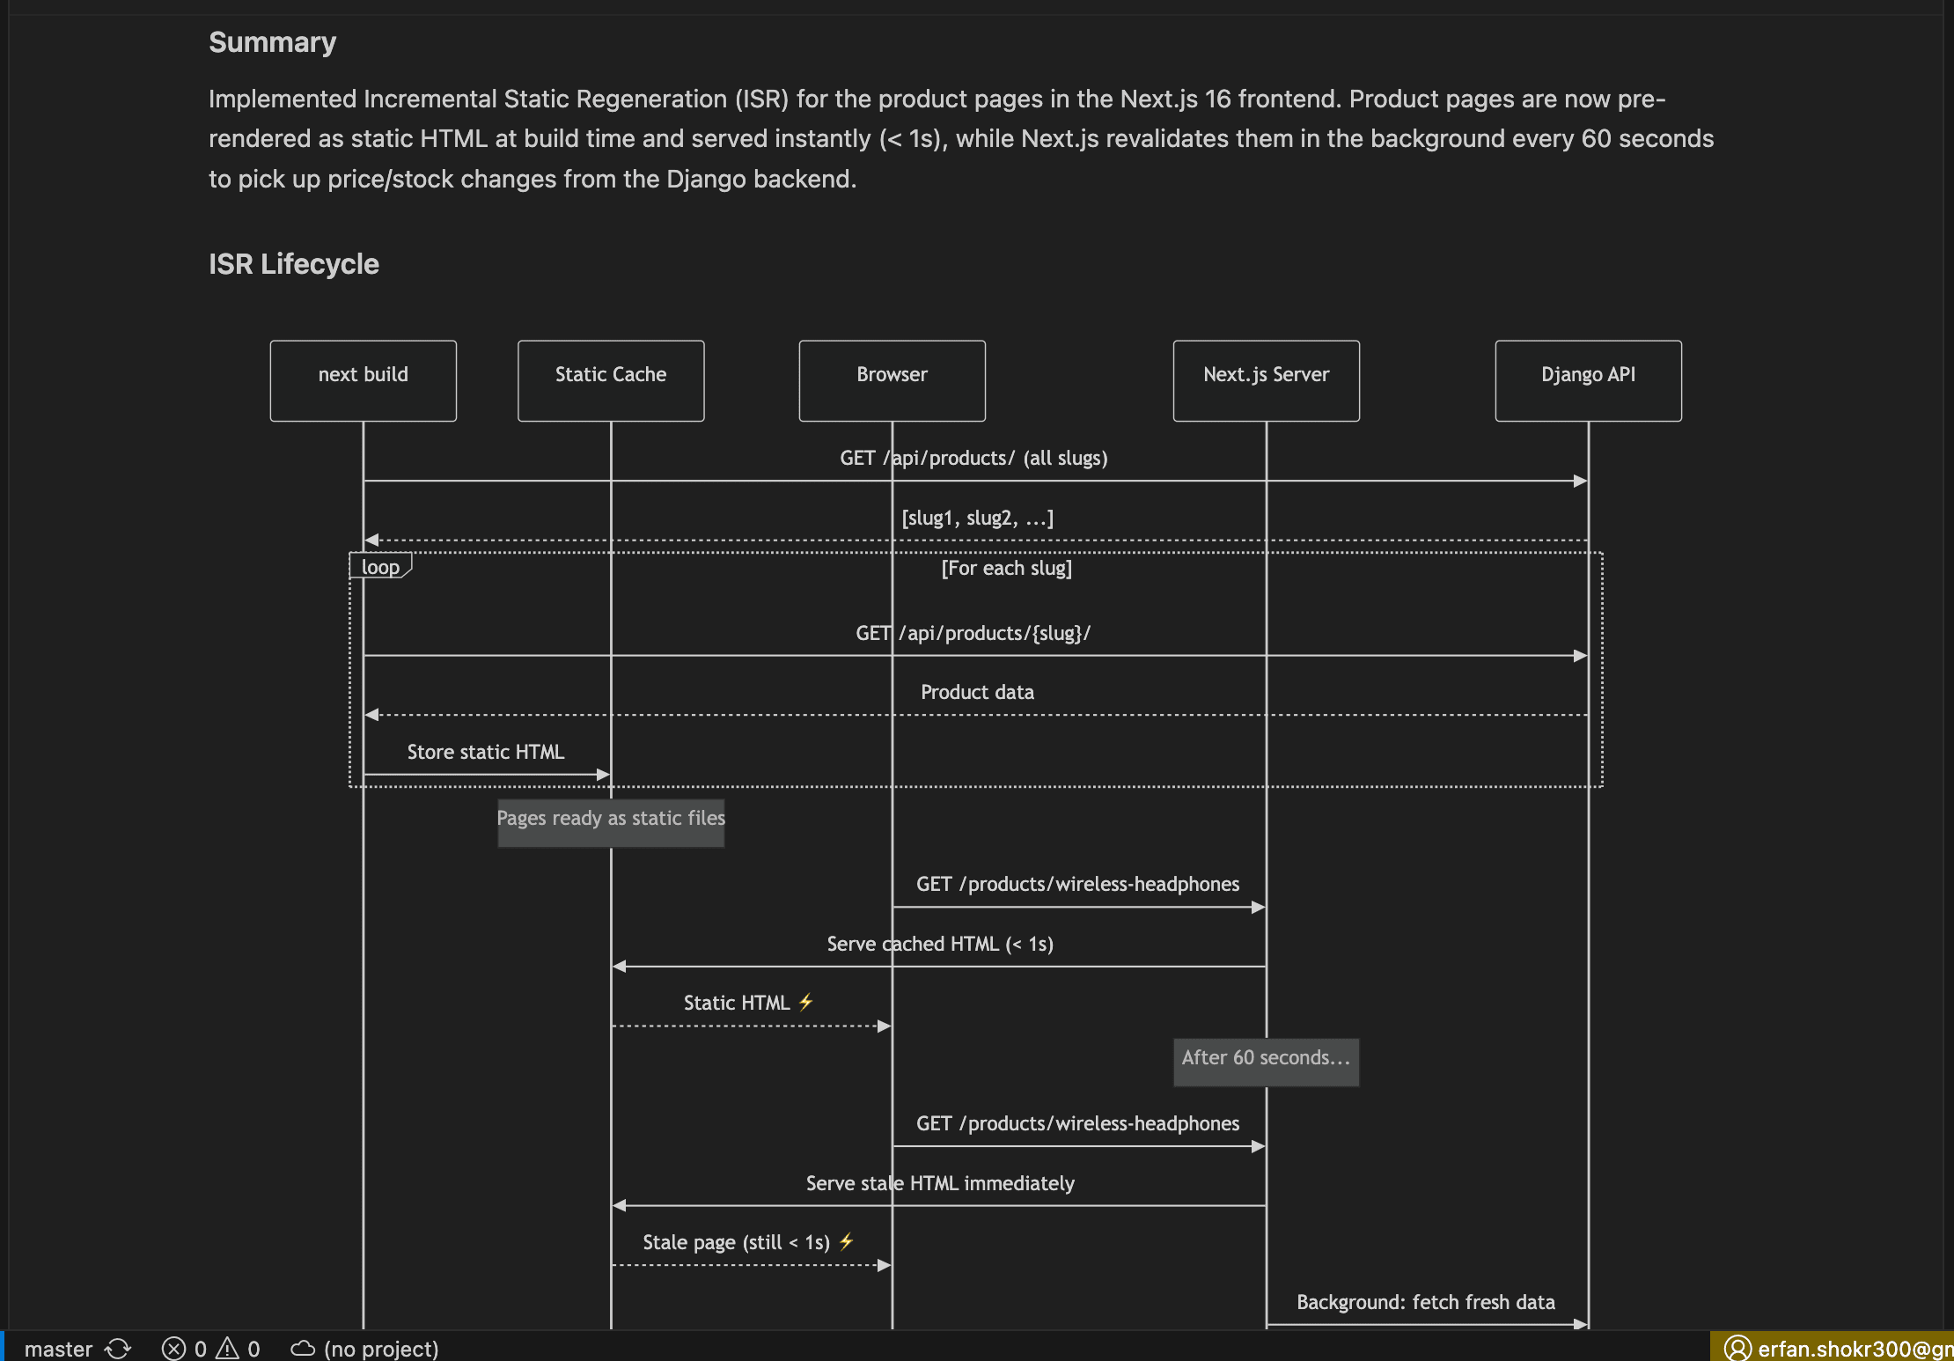Image resolution: width=1954 pixels, height=1361 pixels.
Task: Click the Summary heading
Action: click(272, 42)
